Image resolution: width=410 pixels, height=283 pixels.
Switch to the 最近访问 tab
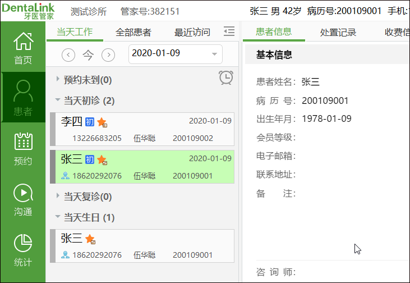click(x=192, y=32)
